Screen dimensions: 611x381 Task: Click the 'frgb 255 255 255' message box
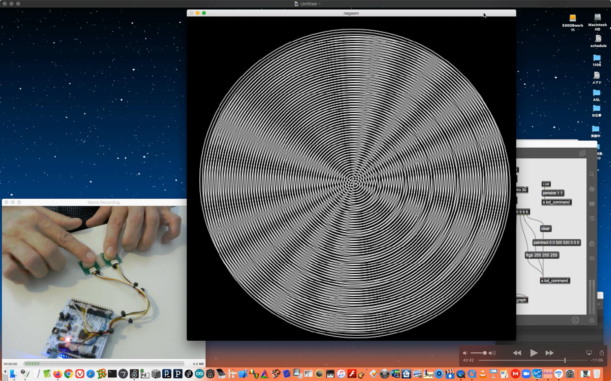(x=542, y=255)
